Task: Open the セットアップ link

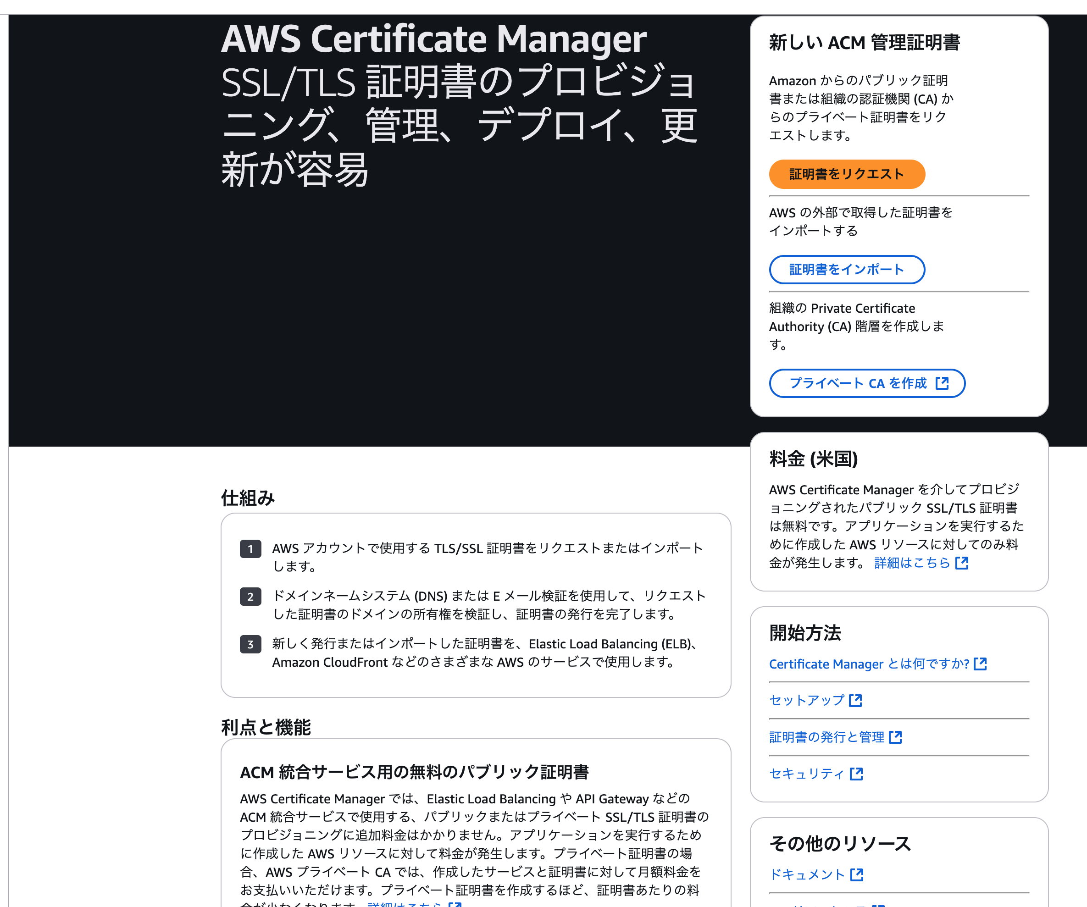Action: click(x=806, y=701)
